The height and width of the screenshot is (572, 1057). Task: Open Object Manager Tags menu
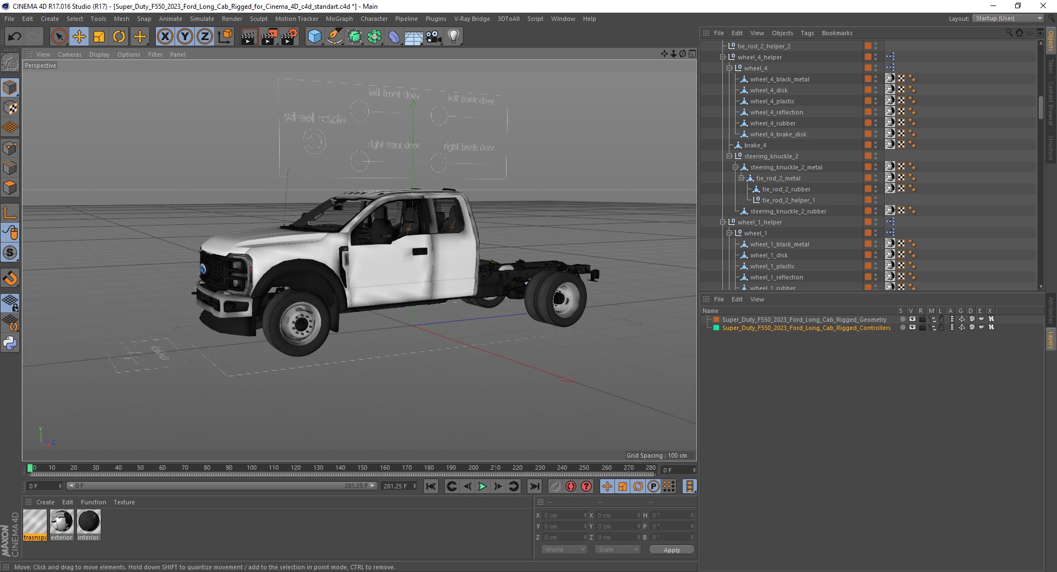click(x=807, y=33)
